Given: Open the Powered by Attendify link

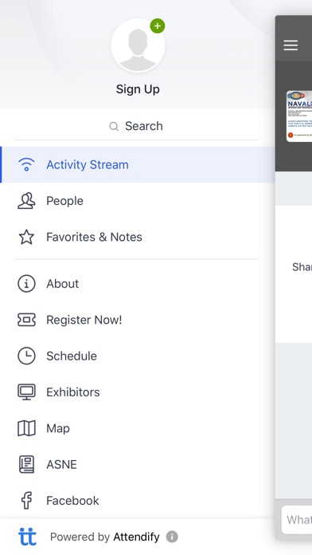Looking at the screenshot, I should click(x=105, y=537).
